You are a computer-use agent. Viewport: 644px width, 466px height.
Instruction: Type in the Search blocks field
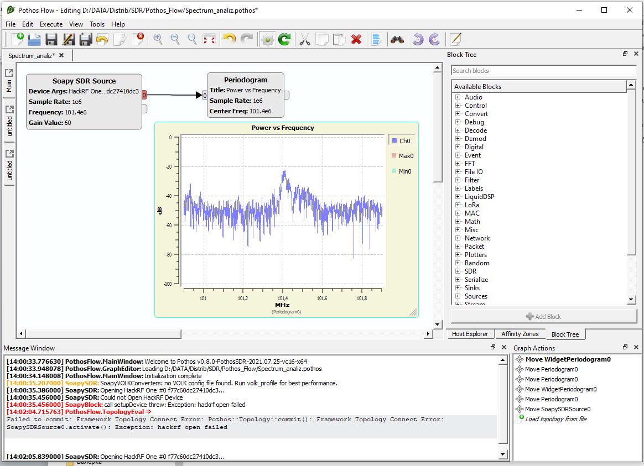pos(544,71)
